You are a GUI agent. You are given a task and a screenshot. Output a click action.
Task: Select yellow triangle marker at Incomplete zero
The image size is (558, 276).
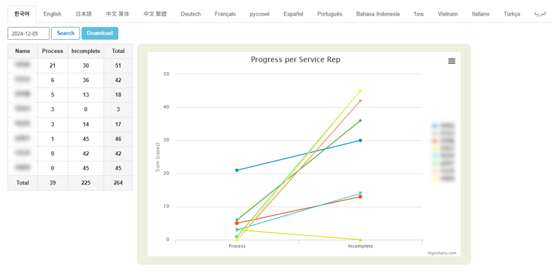tap(360, 239)
